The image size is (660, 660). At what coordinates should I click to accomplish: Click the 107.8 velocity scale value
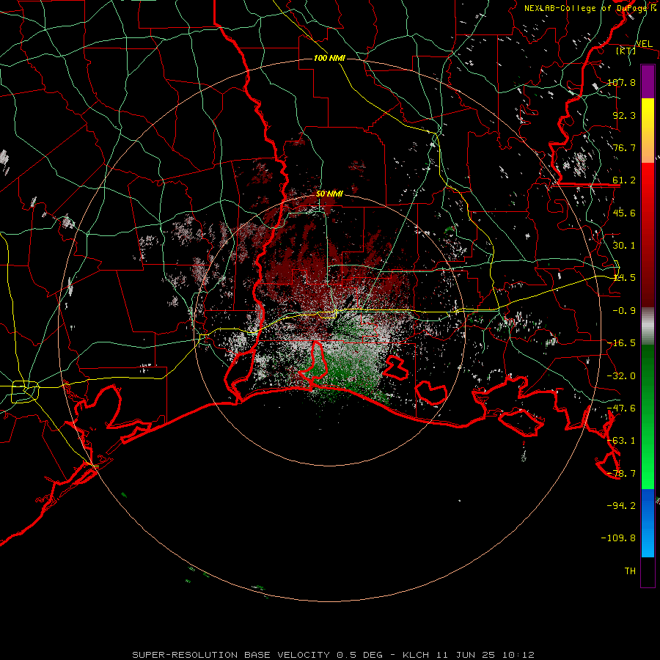pos(621,82)
